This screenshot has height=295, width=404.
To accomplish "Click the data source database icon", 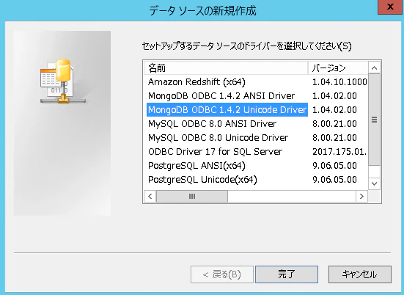I will (62, 81).
